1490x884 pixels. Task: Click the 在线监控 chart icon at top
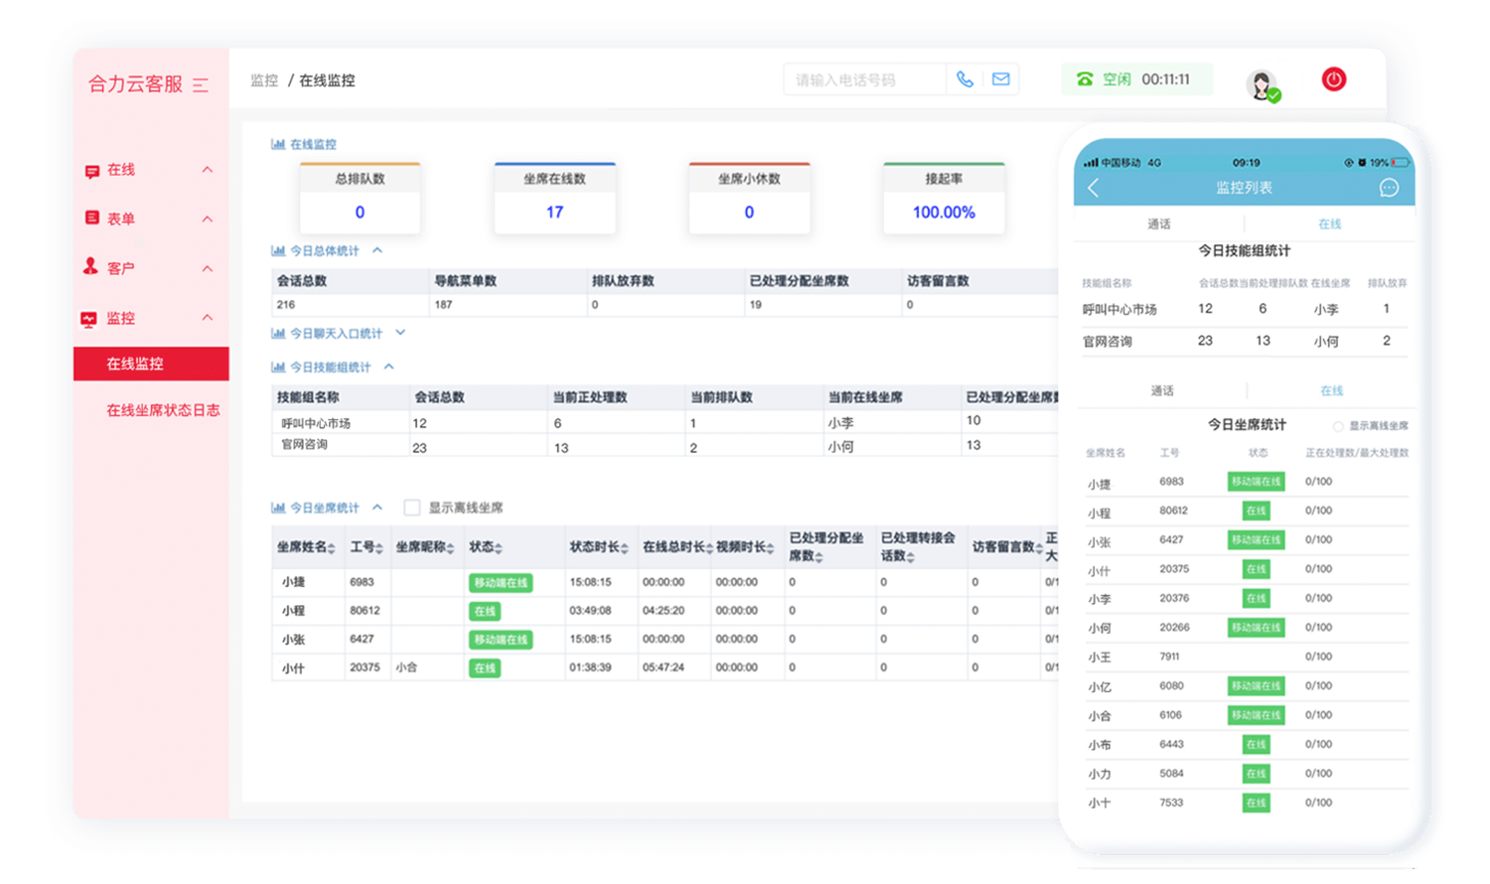pyautogui.click(x=278, y=144)
